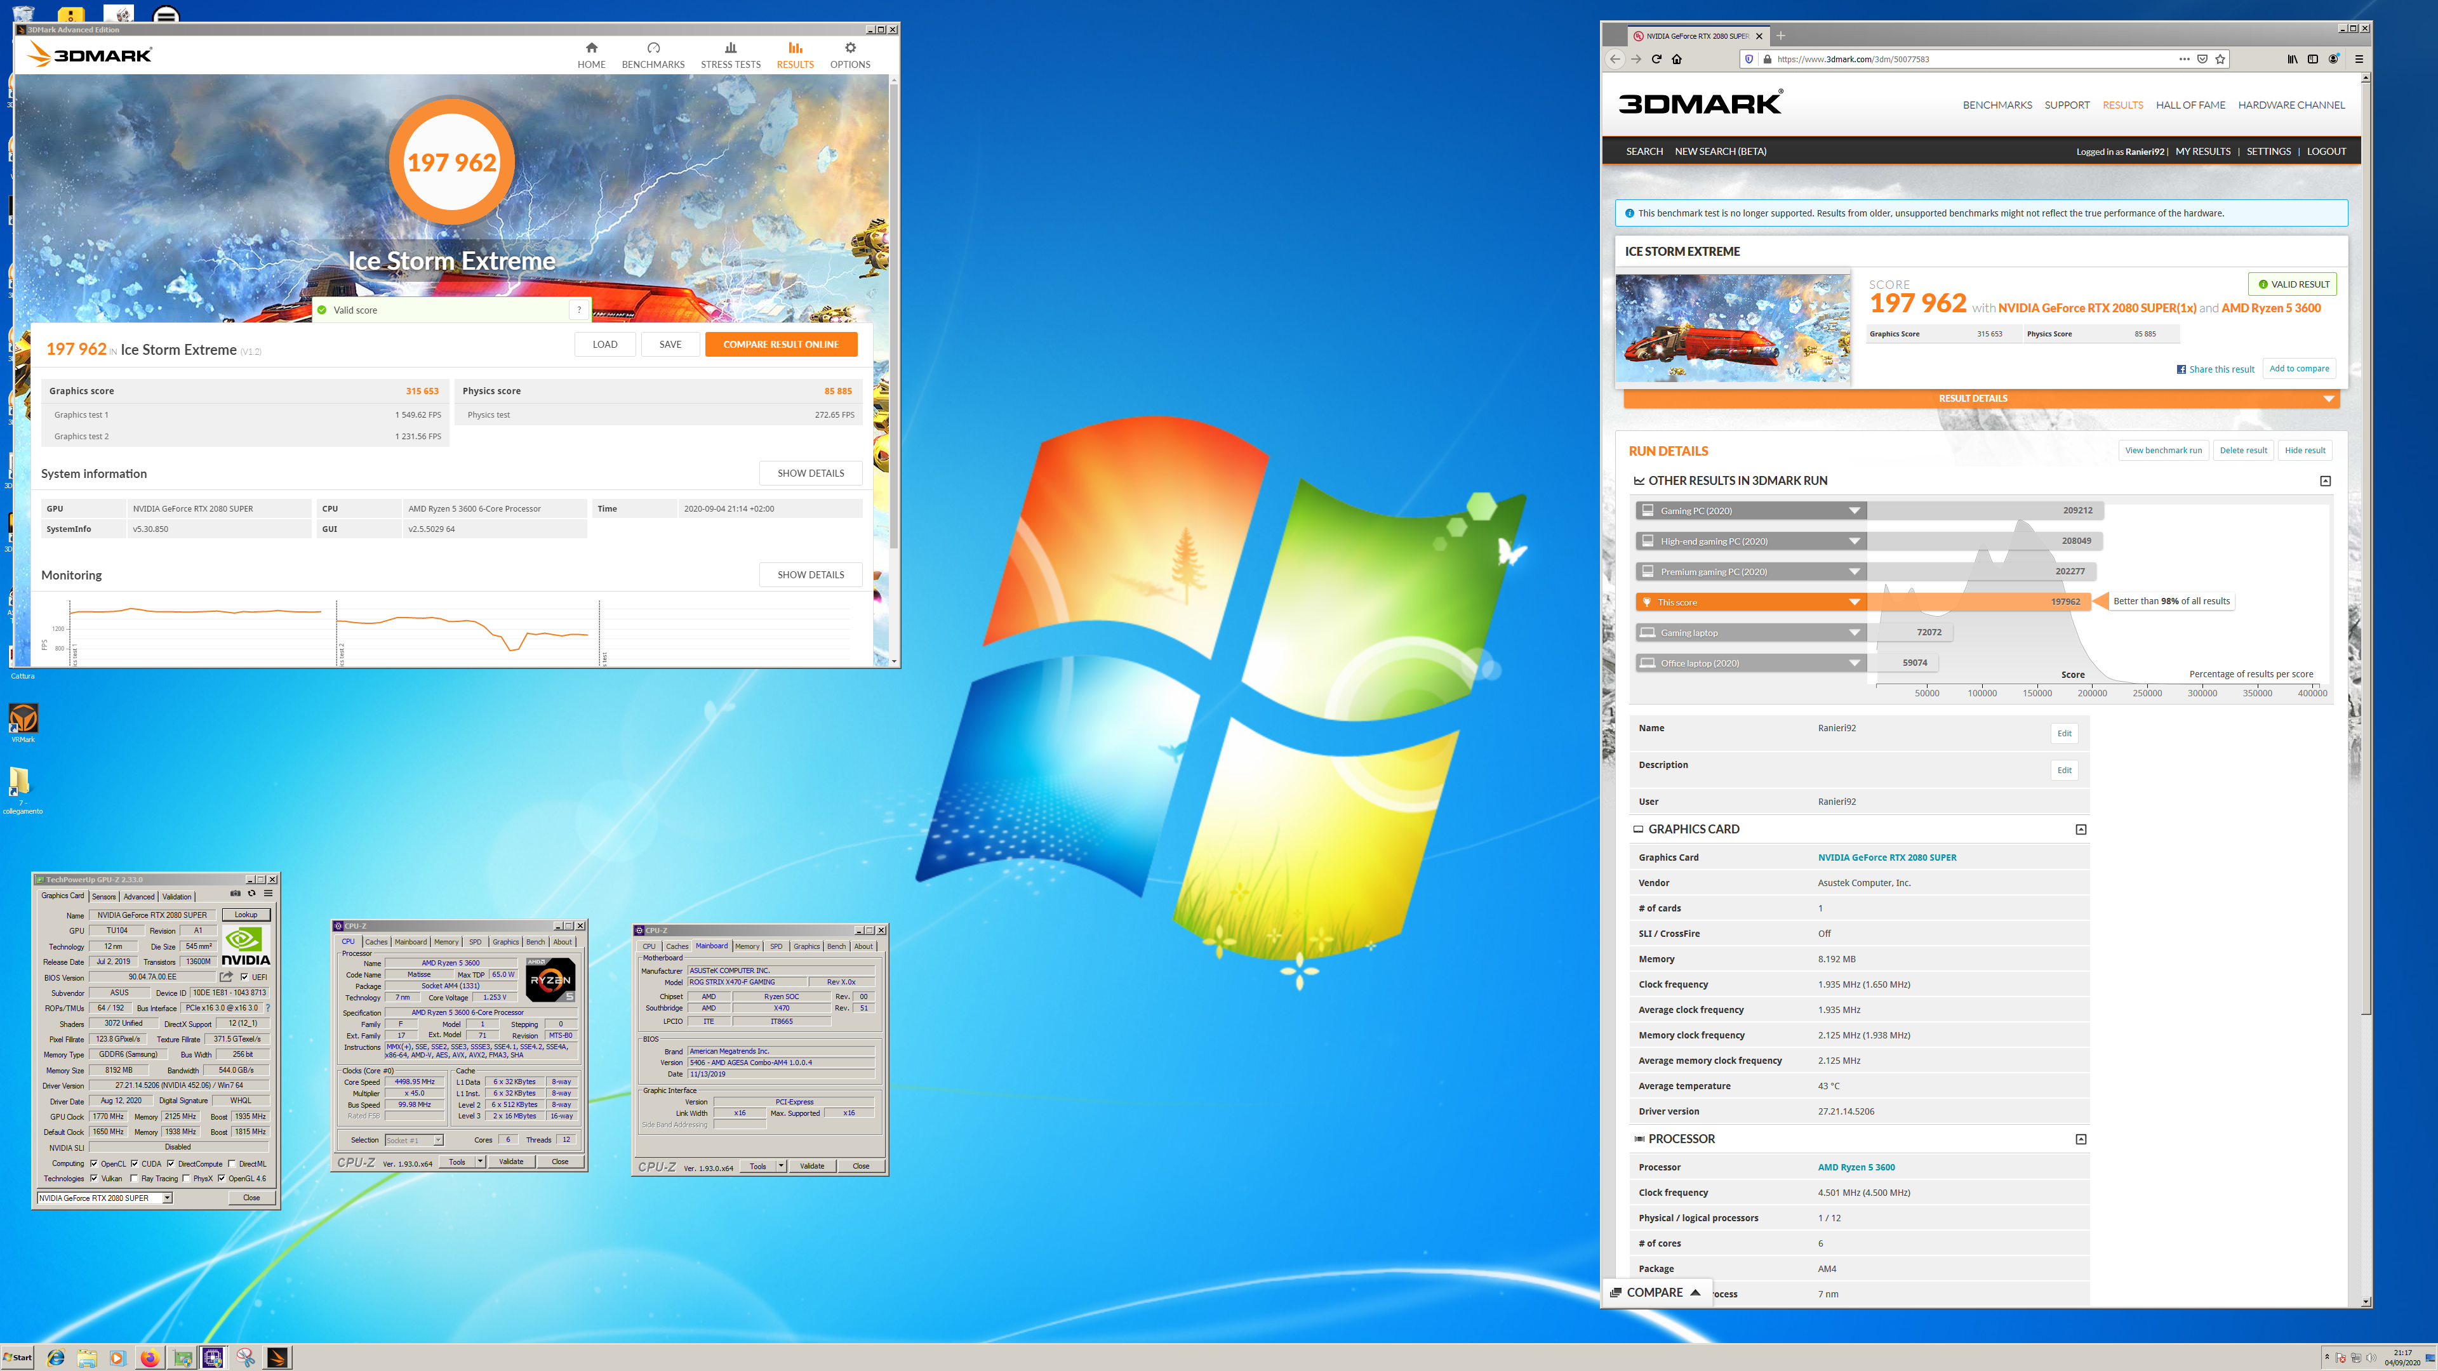
Task: Click the valid score help question mark
Action: 579,310
